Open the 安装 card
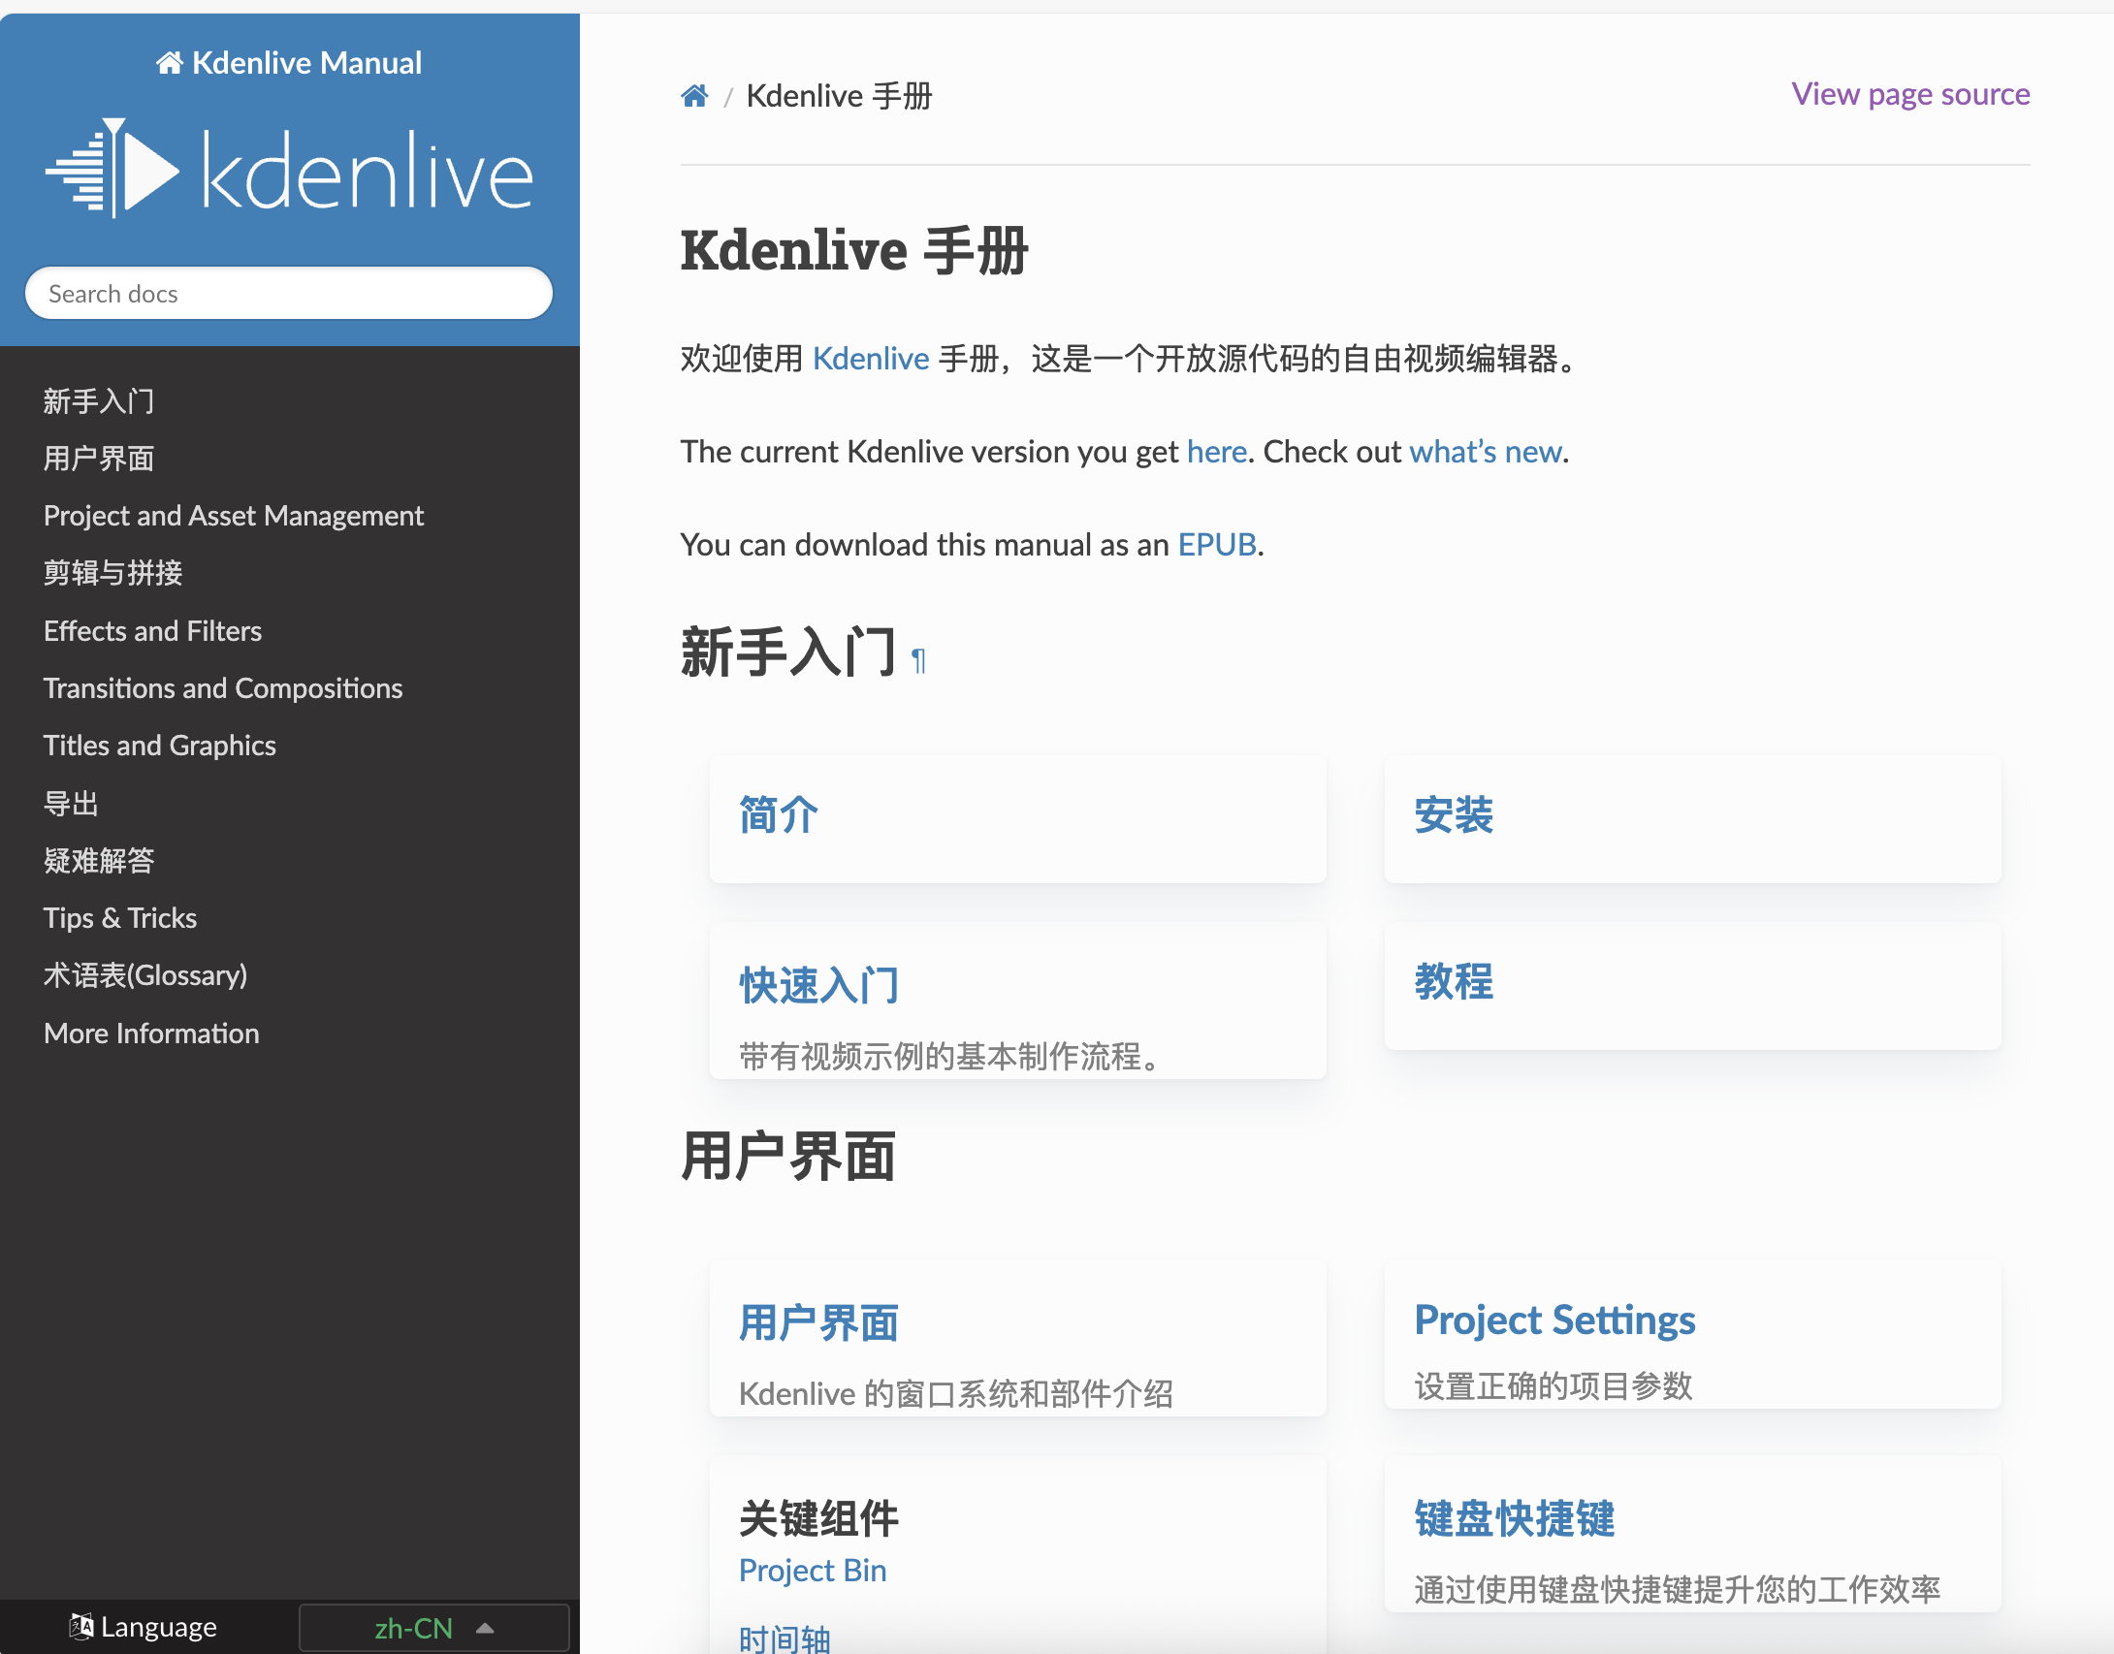This screenshot has width=2114, height=1654. coord(1454,815)
